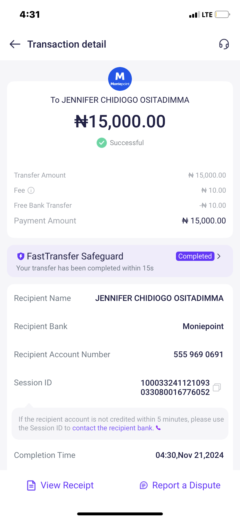
Task: Tap the phone icon beside contact link
Action: tap(158, 428)
